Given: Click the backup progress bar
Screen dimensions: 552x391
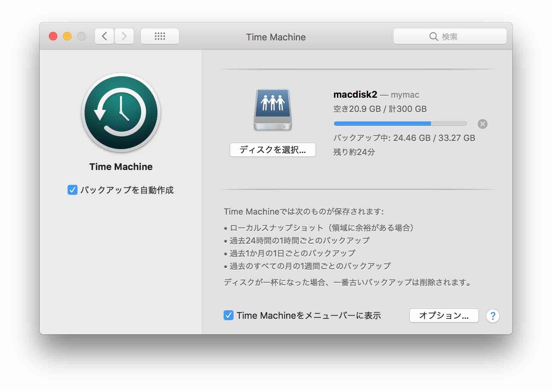Looking at the screenshot, I should (x=400, y=124).
